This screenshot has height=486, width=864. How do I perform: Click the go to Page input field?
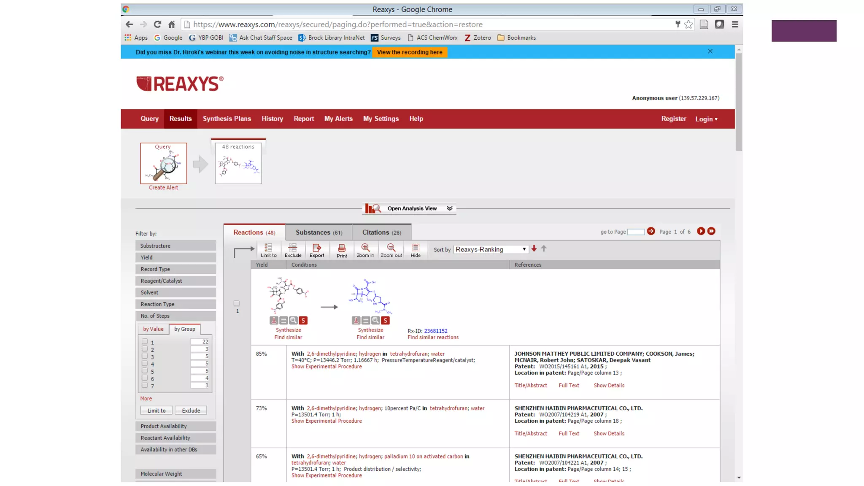click(635, 232)
